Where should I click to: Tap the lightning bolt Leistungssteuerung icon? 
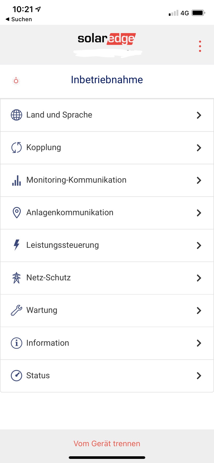pyautogui.click(x=17, y=245)
